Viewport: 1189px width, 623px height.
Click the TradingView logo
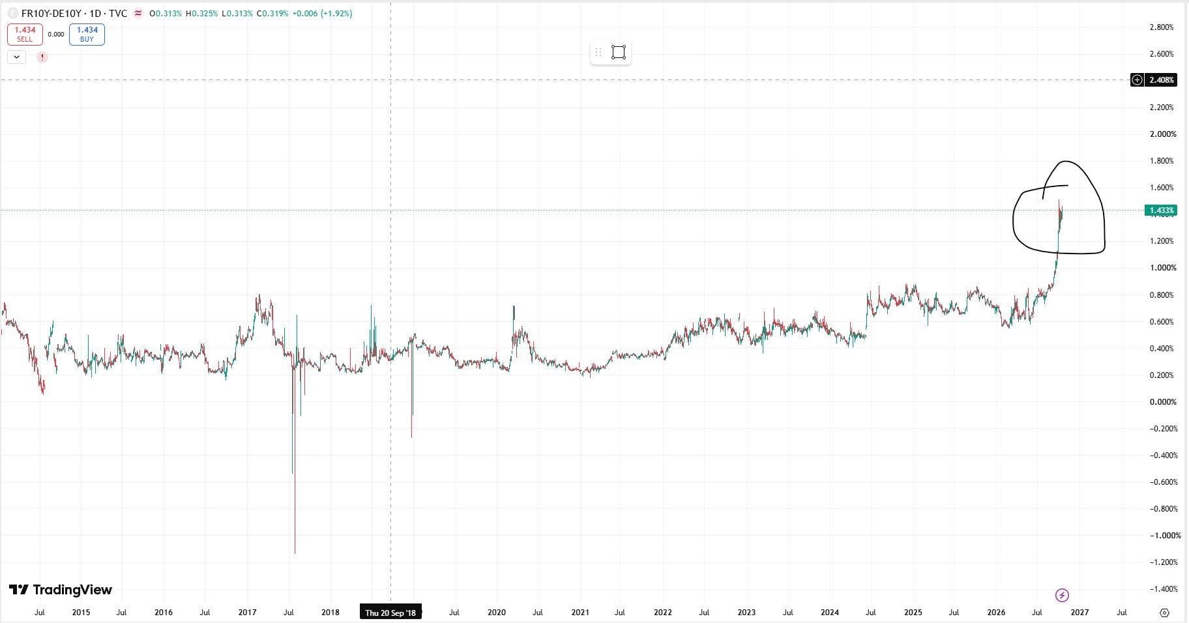pyautogui.click(x=60, y=590)
